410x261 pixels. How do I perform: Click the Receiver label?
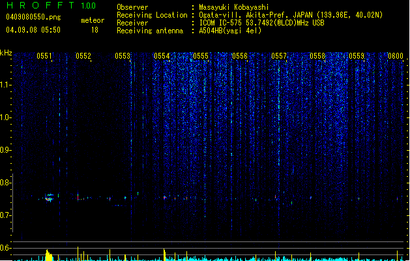tap(132, 23)
